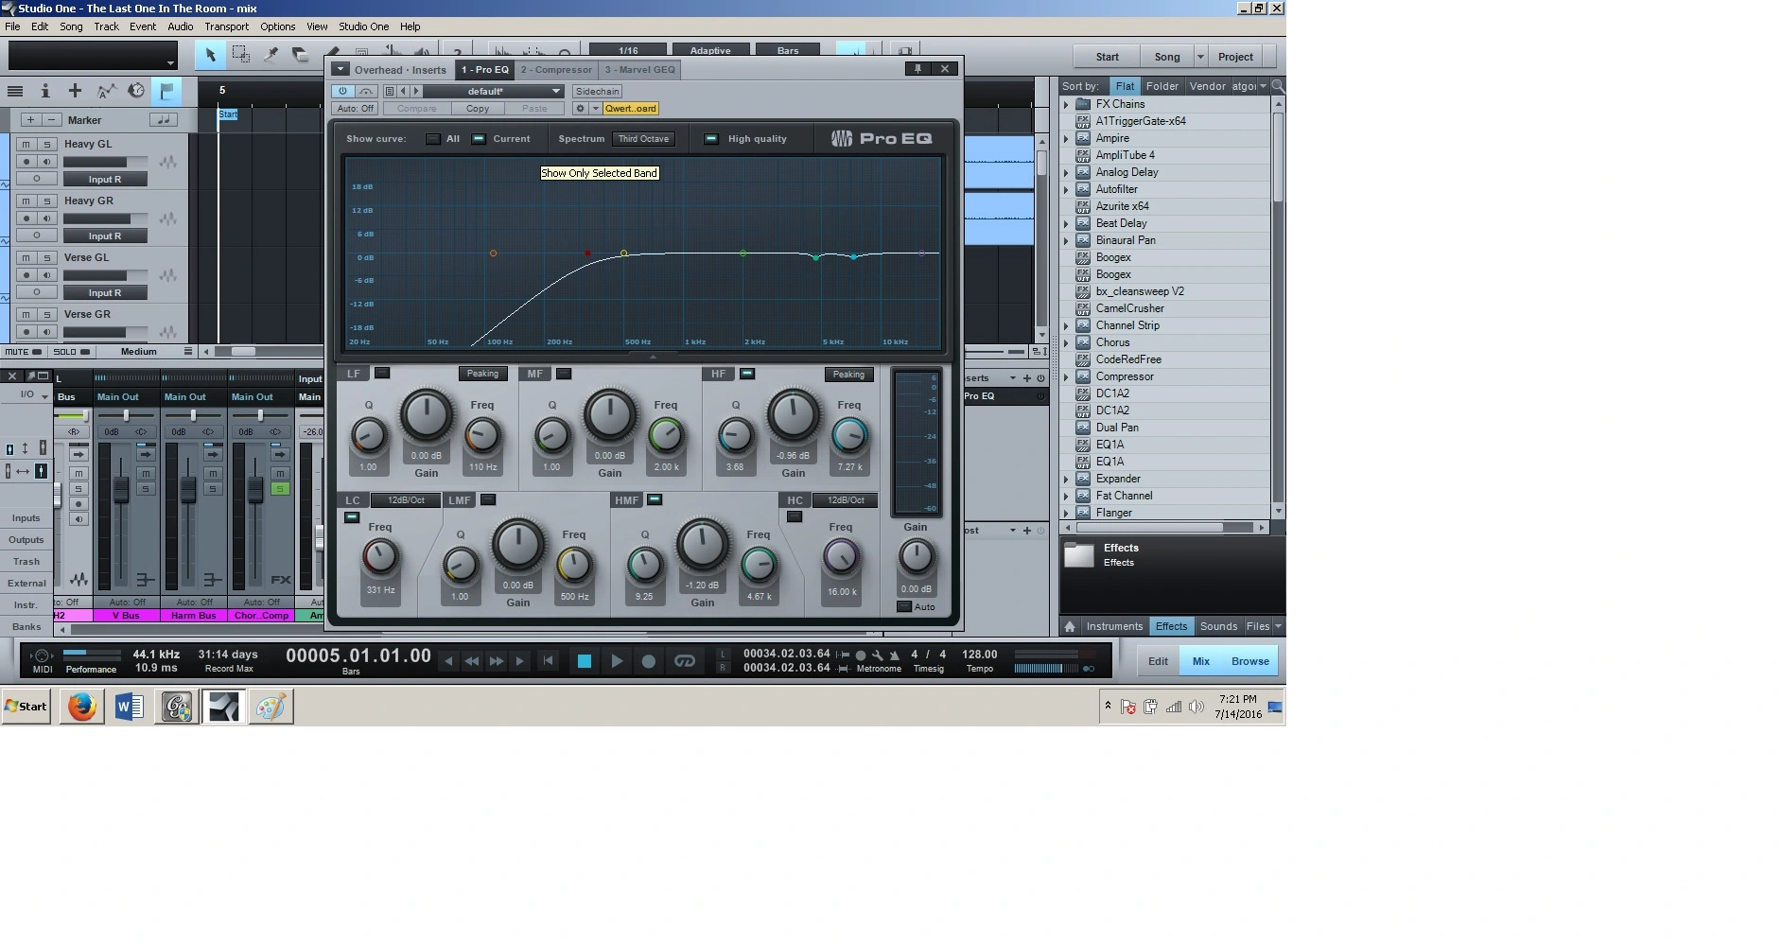Viewport: 1782px width, 944px height.
Task: Click the Auto: Off button in plugin
Action: [357, 109]
